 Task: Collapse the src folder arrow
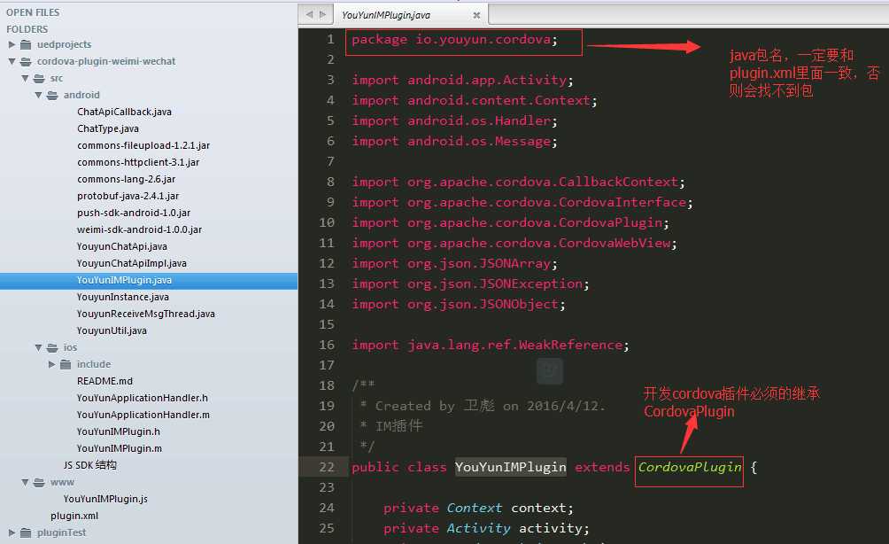click(x=25, y=78)
